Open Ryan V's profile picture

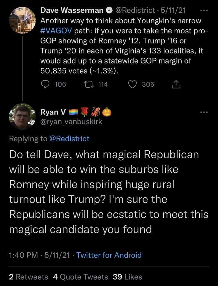coord(22,117)
